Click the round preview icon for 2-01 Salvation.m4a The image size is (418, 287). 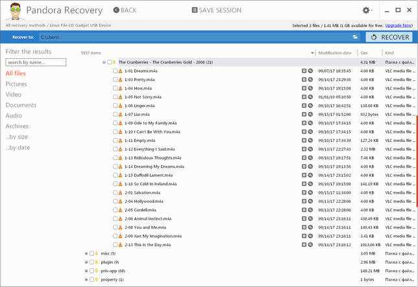coord(310,192)
